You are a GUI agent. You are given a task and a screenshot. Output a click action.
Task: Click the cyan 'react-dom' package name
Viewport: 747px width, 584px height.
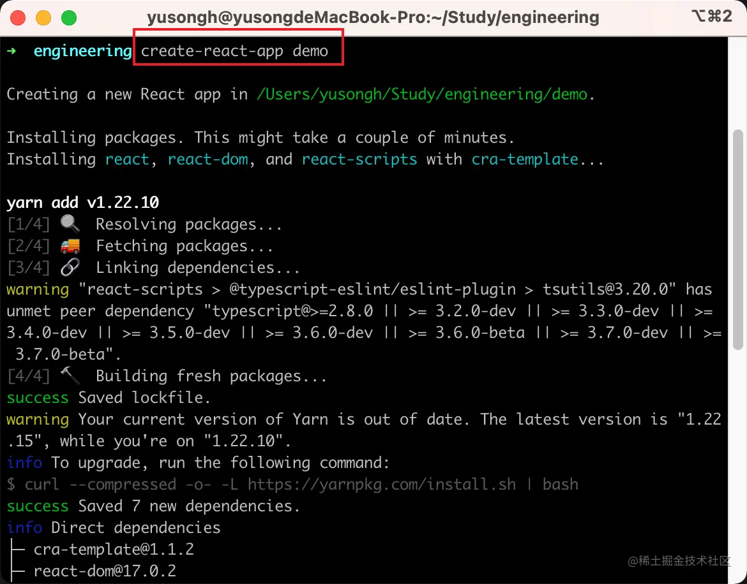(x=207, y=159)
